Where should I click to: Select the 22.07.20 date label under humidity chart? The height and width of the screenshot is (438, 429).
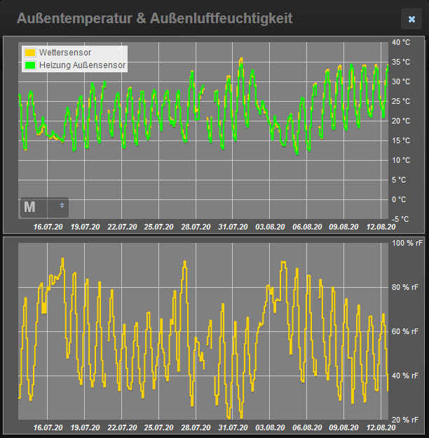122,427
